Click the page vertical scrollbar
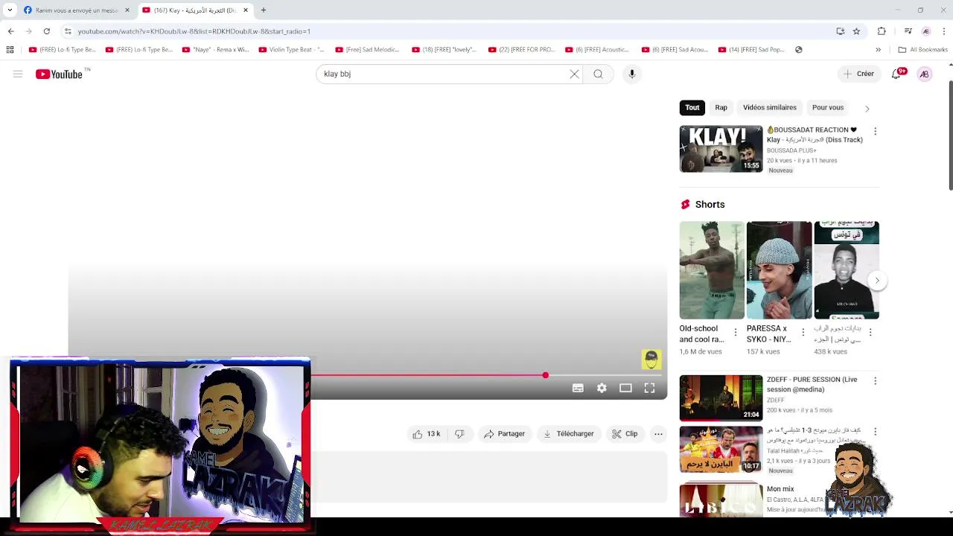Image resolution: width=953 pixels, height=536 pixels. pos(950,134)
